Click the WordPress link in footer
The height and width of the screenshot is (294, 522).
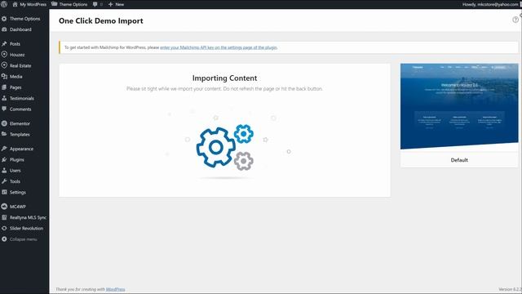116,289
